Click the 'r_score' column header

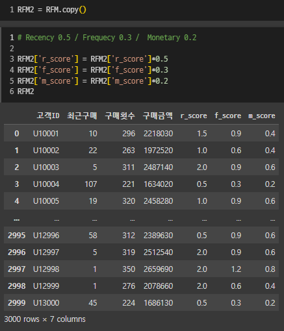(194, 116)
